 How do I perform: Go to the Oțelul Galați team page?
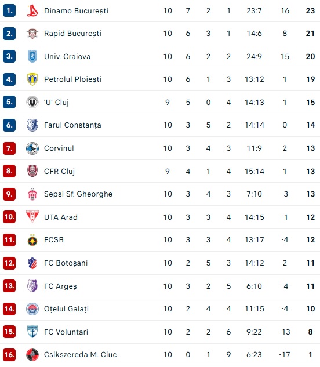point(66,308)
